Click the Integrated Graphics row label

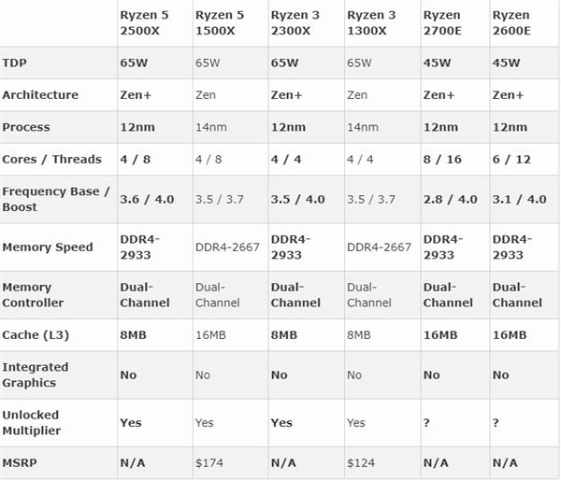pyautogui.click(x=36, y=374)
